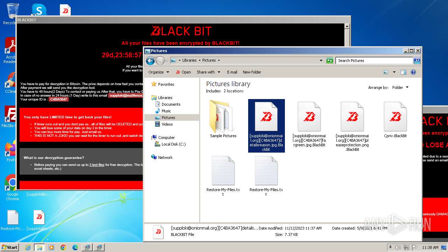The image size is (448, 252).
Task: Click the green Refresh button beside address bar
Action: pyautogui.click(x=330, y=61)
